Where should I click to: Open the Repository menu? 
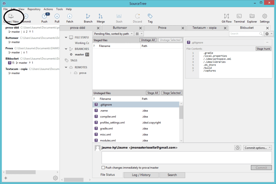point(34,9)
